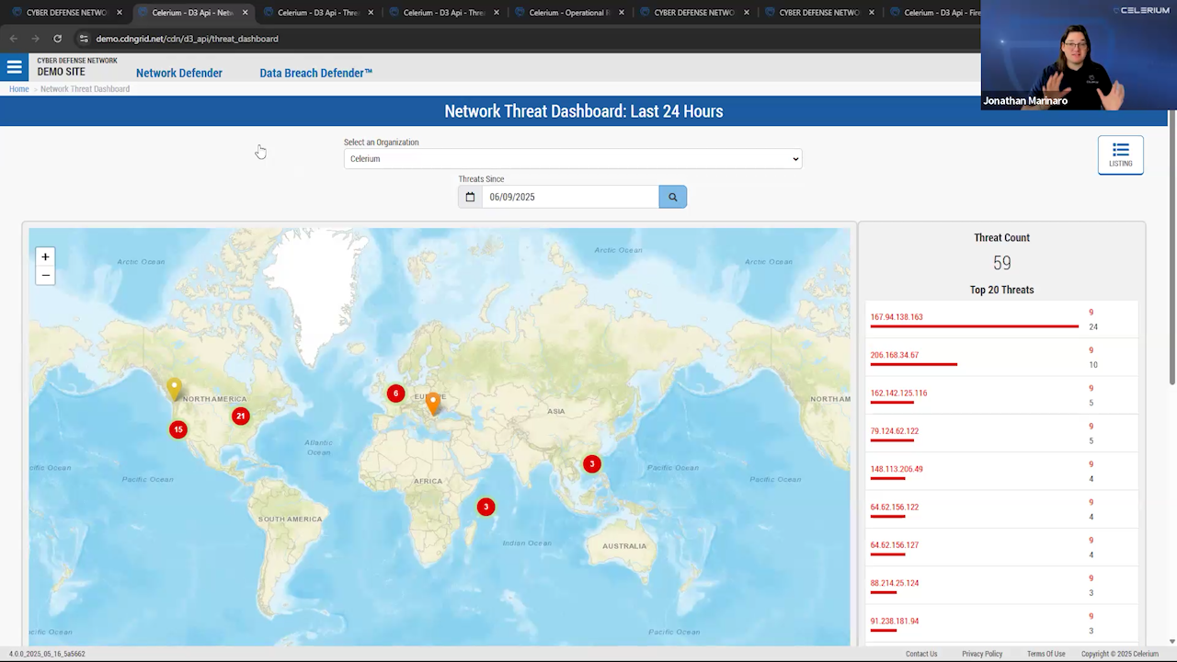Viewport: 1177px width, 662px height.
Task: Open the Data Breach Defender menu
Action: pos(316,73)
